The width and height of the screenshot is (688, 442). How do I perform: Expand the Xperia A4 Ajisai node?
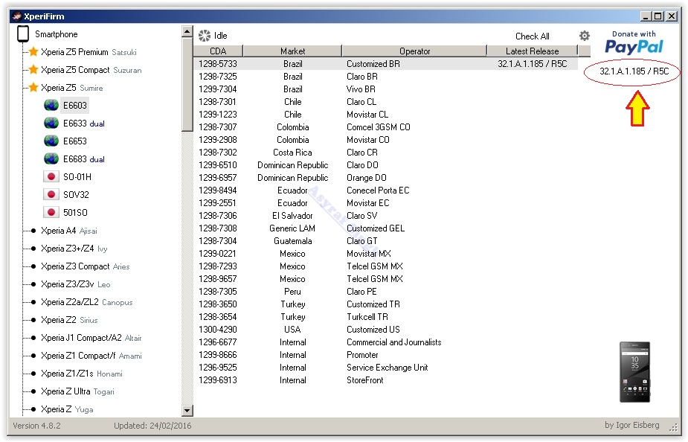pos(33,231)
